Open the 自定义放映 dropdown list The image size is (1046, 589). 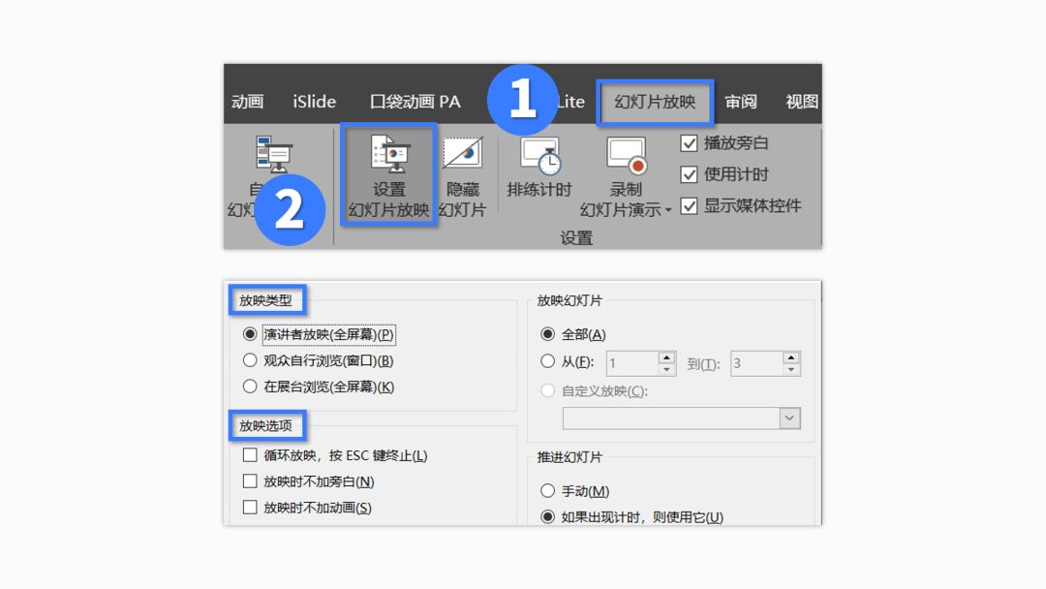790,418
